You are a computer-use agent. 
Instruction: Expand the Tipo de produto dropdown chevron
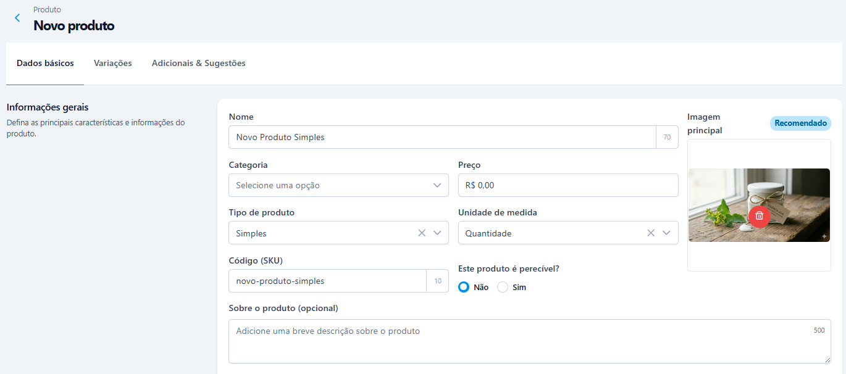pos(437,233)
